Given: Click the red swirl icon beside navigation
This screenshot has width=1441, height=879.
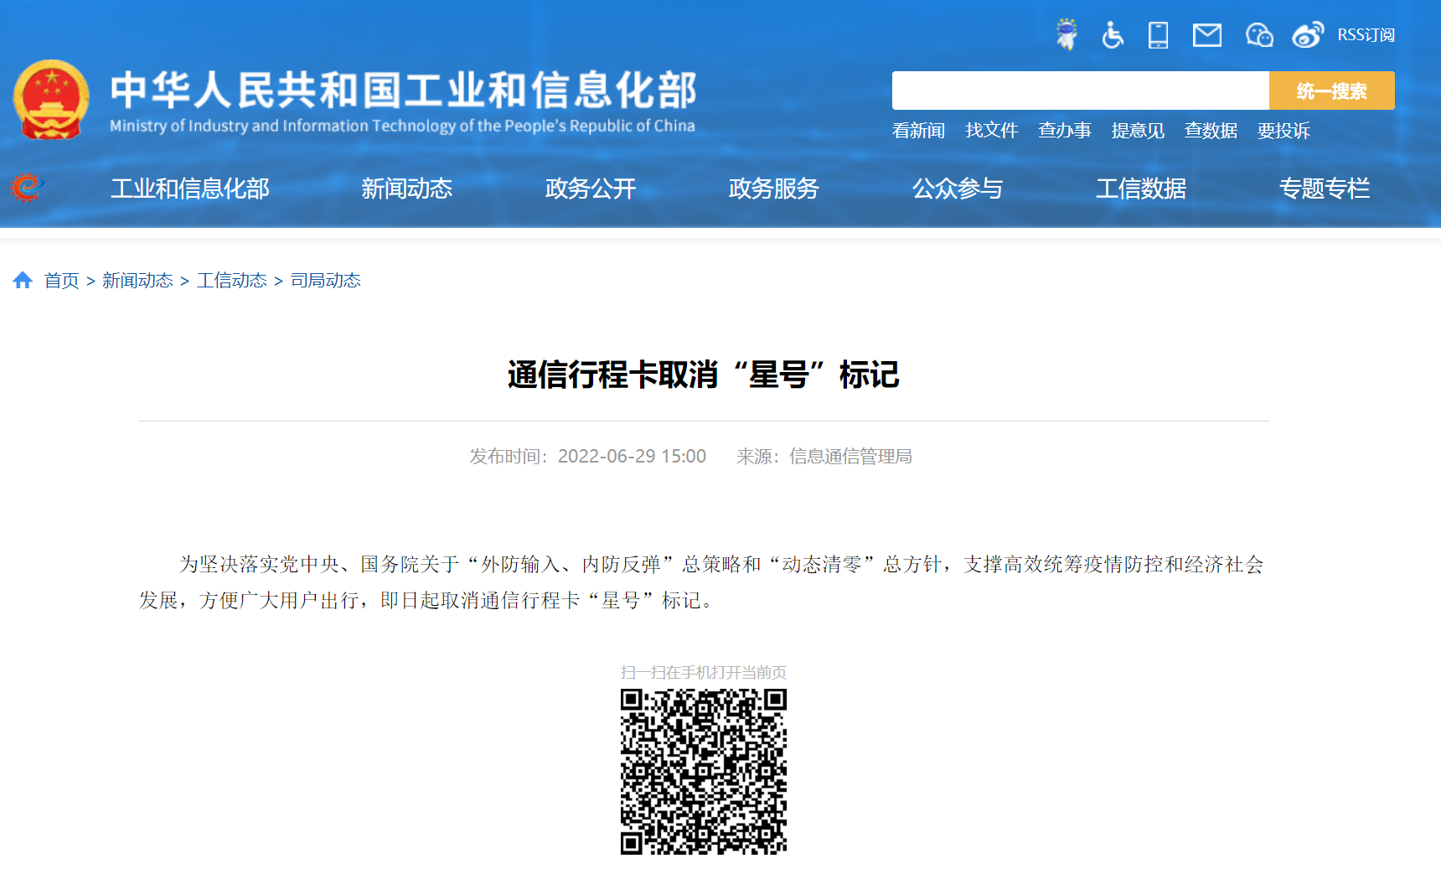Looking at the screenshot, I should tap(27, 188).
